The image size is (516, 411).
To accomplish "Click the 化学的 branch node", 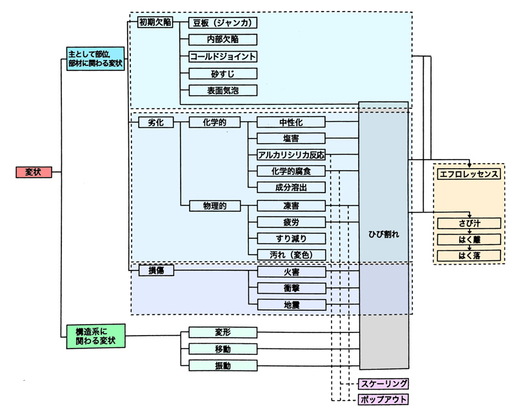I will click(x=212, y=122).
